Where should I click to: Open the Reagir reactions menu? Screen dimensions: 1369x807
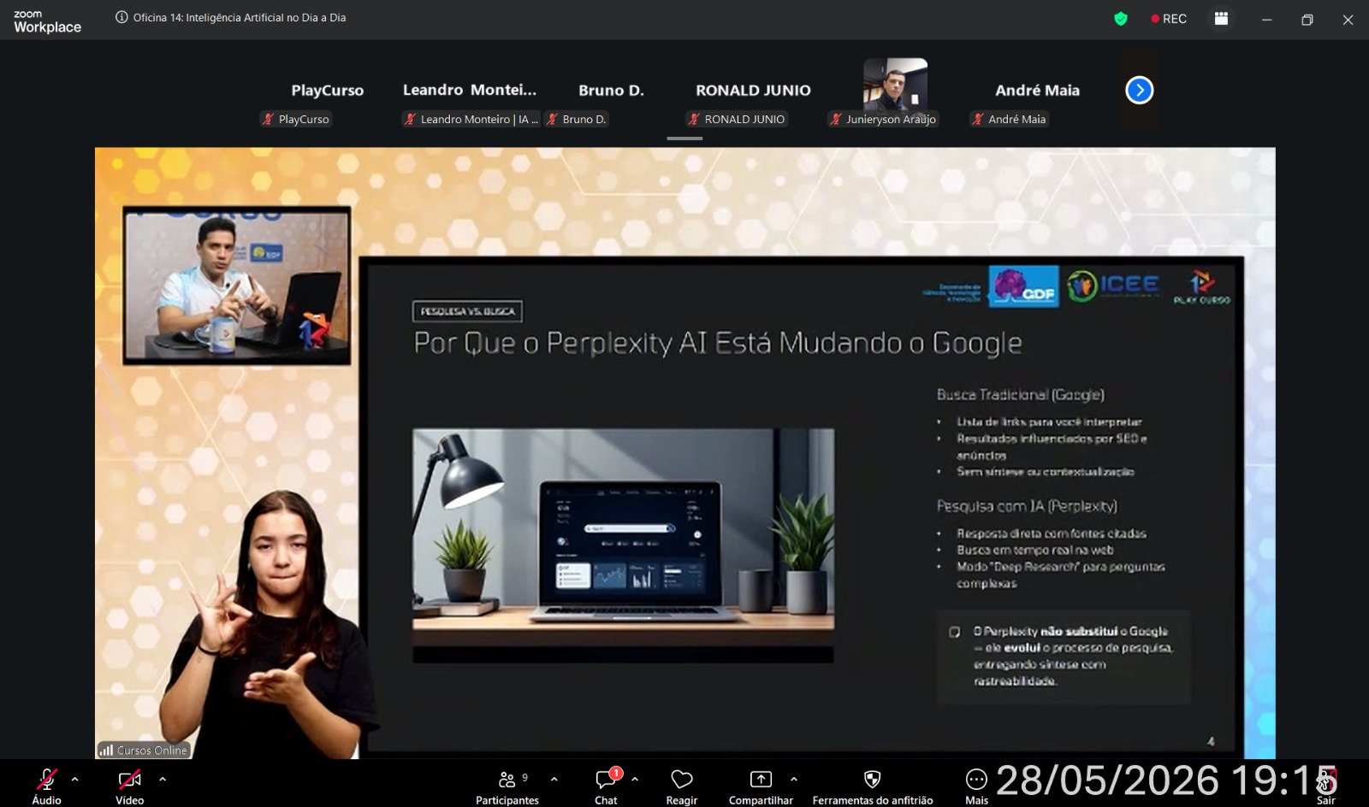point(682,785)
